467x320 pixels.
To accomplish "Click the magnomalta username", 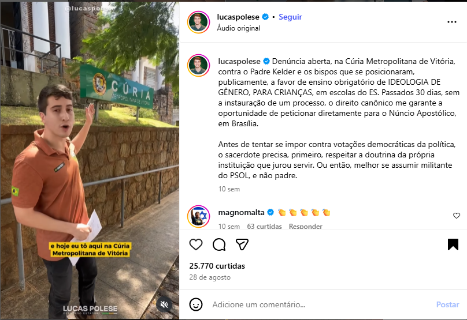I will point(241,212).
